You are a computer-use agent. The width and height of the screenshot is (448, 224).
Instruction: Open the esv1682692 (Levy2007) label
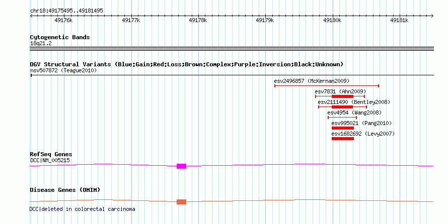click(x=363, y=134)
